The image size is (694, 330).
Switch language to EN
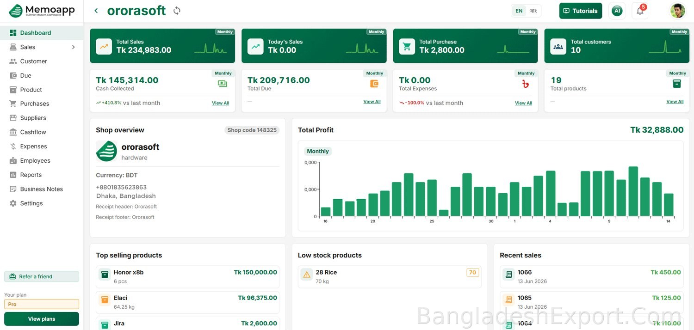[x=519, y=11]
